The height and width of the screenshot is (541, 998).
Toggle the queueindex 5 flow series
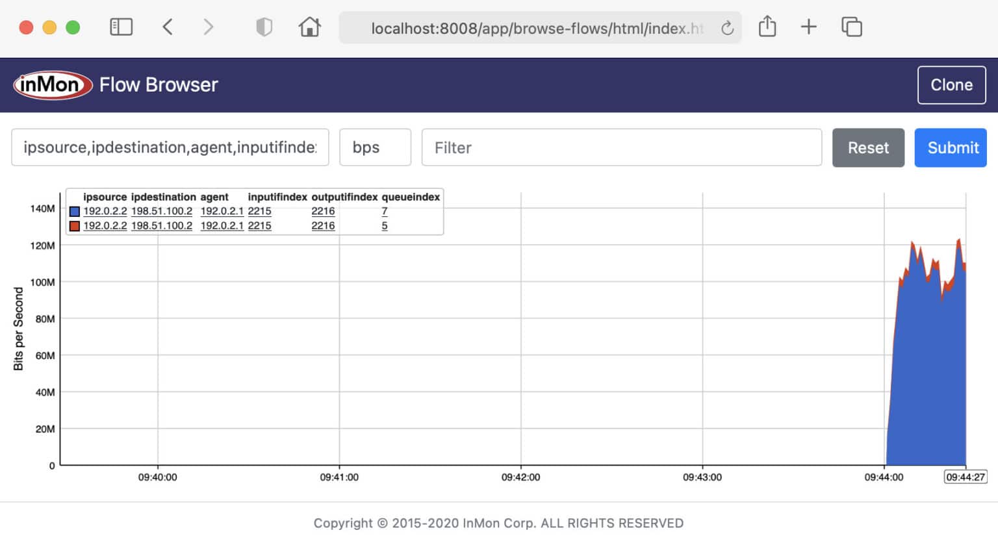[384, 225]
